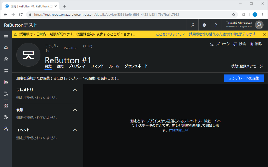268x167 pixels.
Task: Open the language globe icon
Action: tap(204, 25)
